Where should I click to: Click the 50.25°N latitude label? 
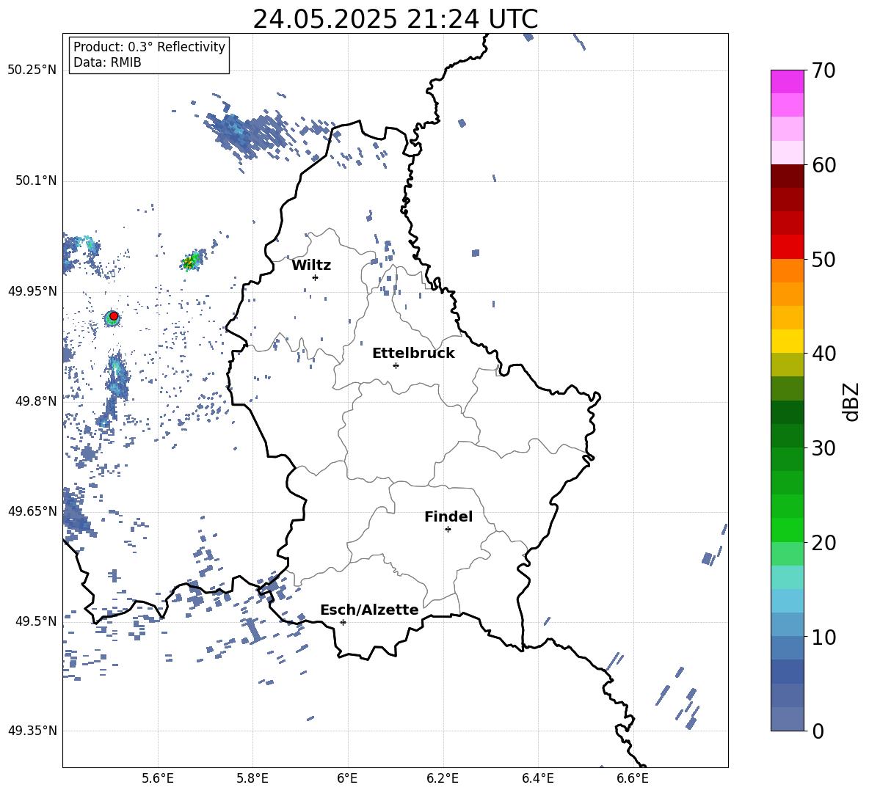click(x=32, y=70)
